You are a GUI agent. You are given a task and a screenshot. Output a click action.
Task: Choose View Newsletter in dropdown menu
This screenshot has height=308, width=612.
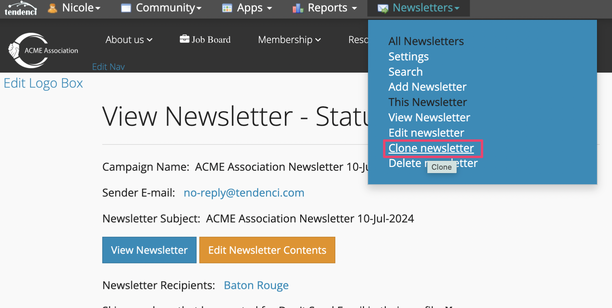pyautogui.click(x=429, y=118)
